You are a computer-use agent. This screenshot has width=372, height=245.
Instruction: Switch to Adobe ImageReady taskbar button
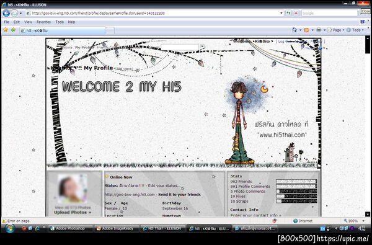[117, 228]
